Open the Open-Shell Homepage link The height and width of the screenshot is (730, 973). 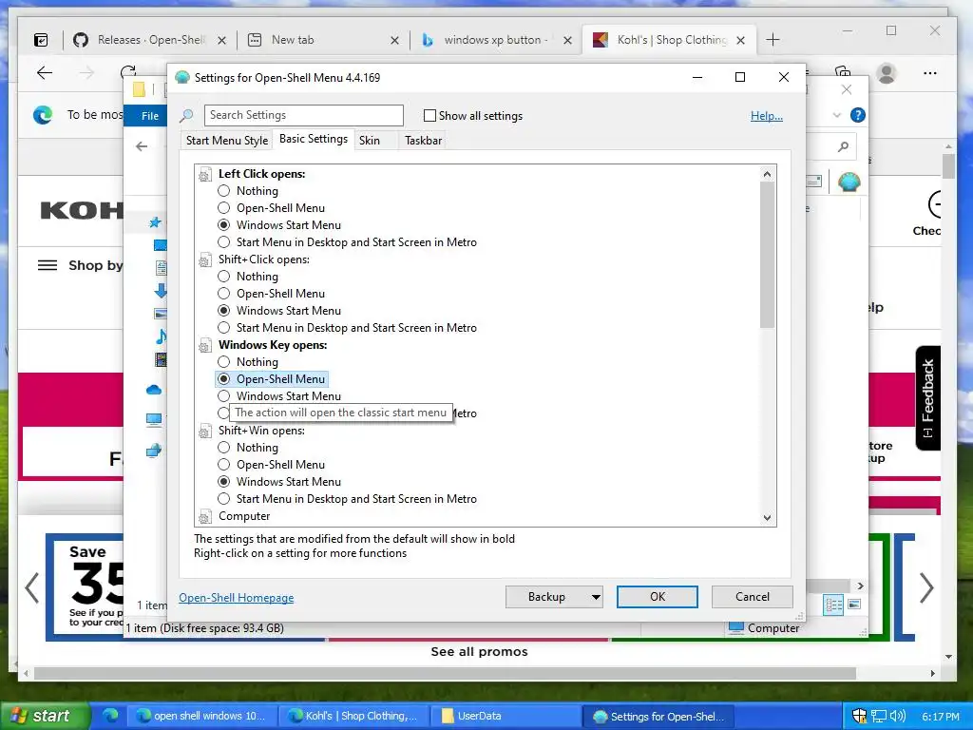click(x=237, y=597)
